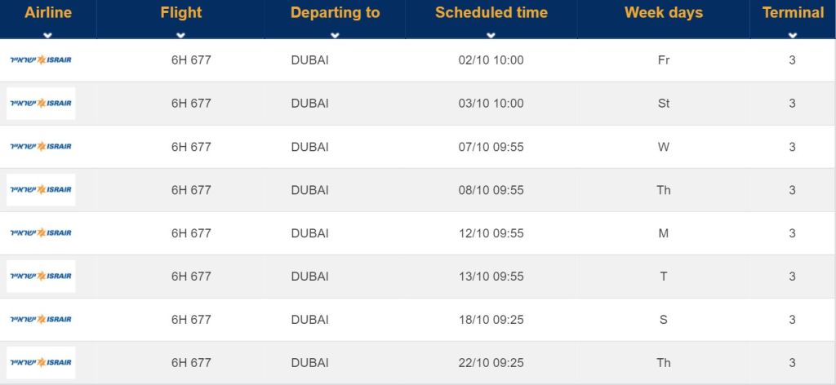Screen dimensions: 836x385
Task: Open flight 6H 677 departing 22/10 09:25
Action: pos(191,363)
